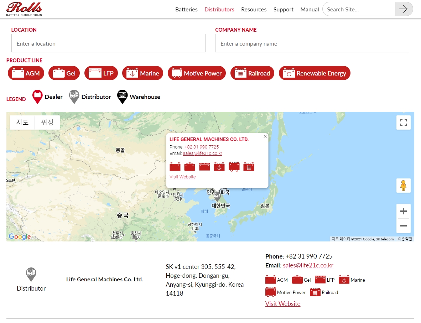The width and height of the screenshot is (421, 323).
Task: Click the red Dealer legend pin
Action: click(x=37, y=97)
